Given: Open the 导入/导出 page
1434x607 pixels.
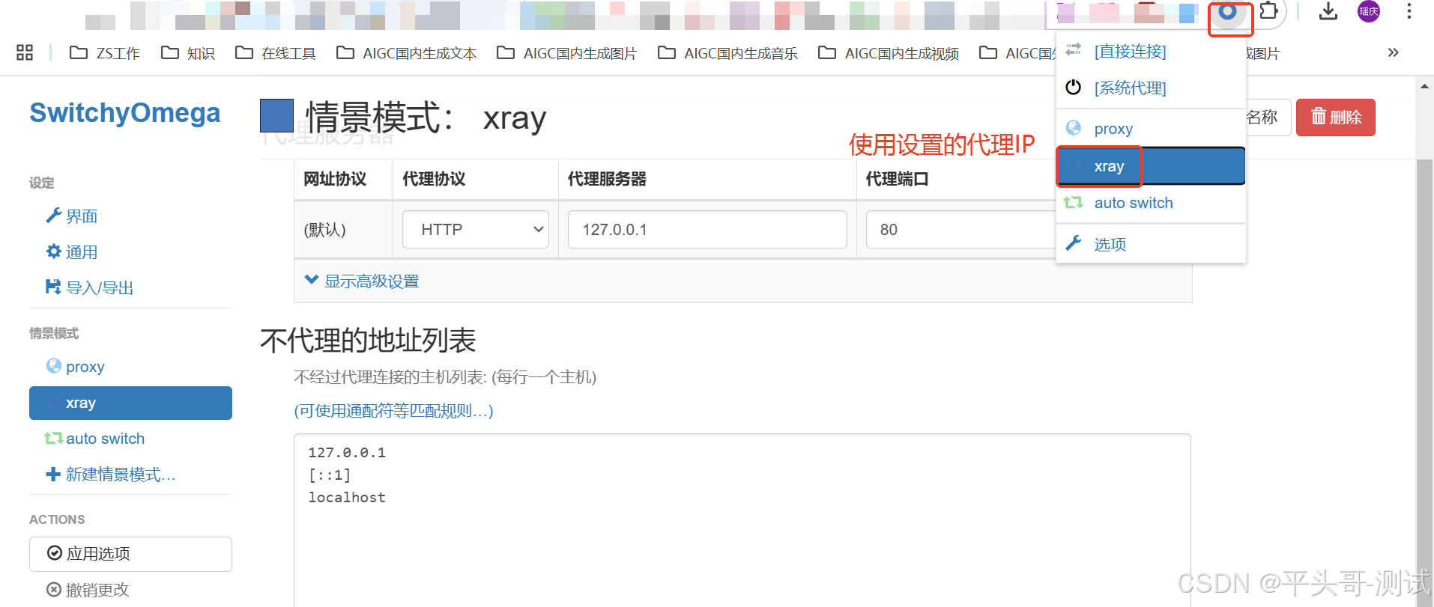Looking at the screenshot, I should [x=90, y=288].
